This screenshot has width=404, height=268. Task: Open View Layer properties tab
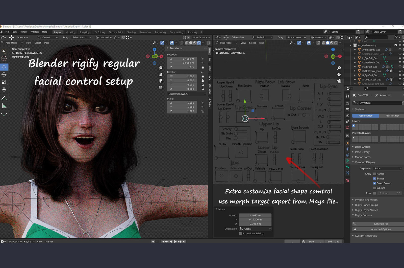point(348,116)
